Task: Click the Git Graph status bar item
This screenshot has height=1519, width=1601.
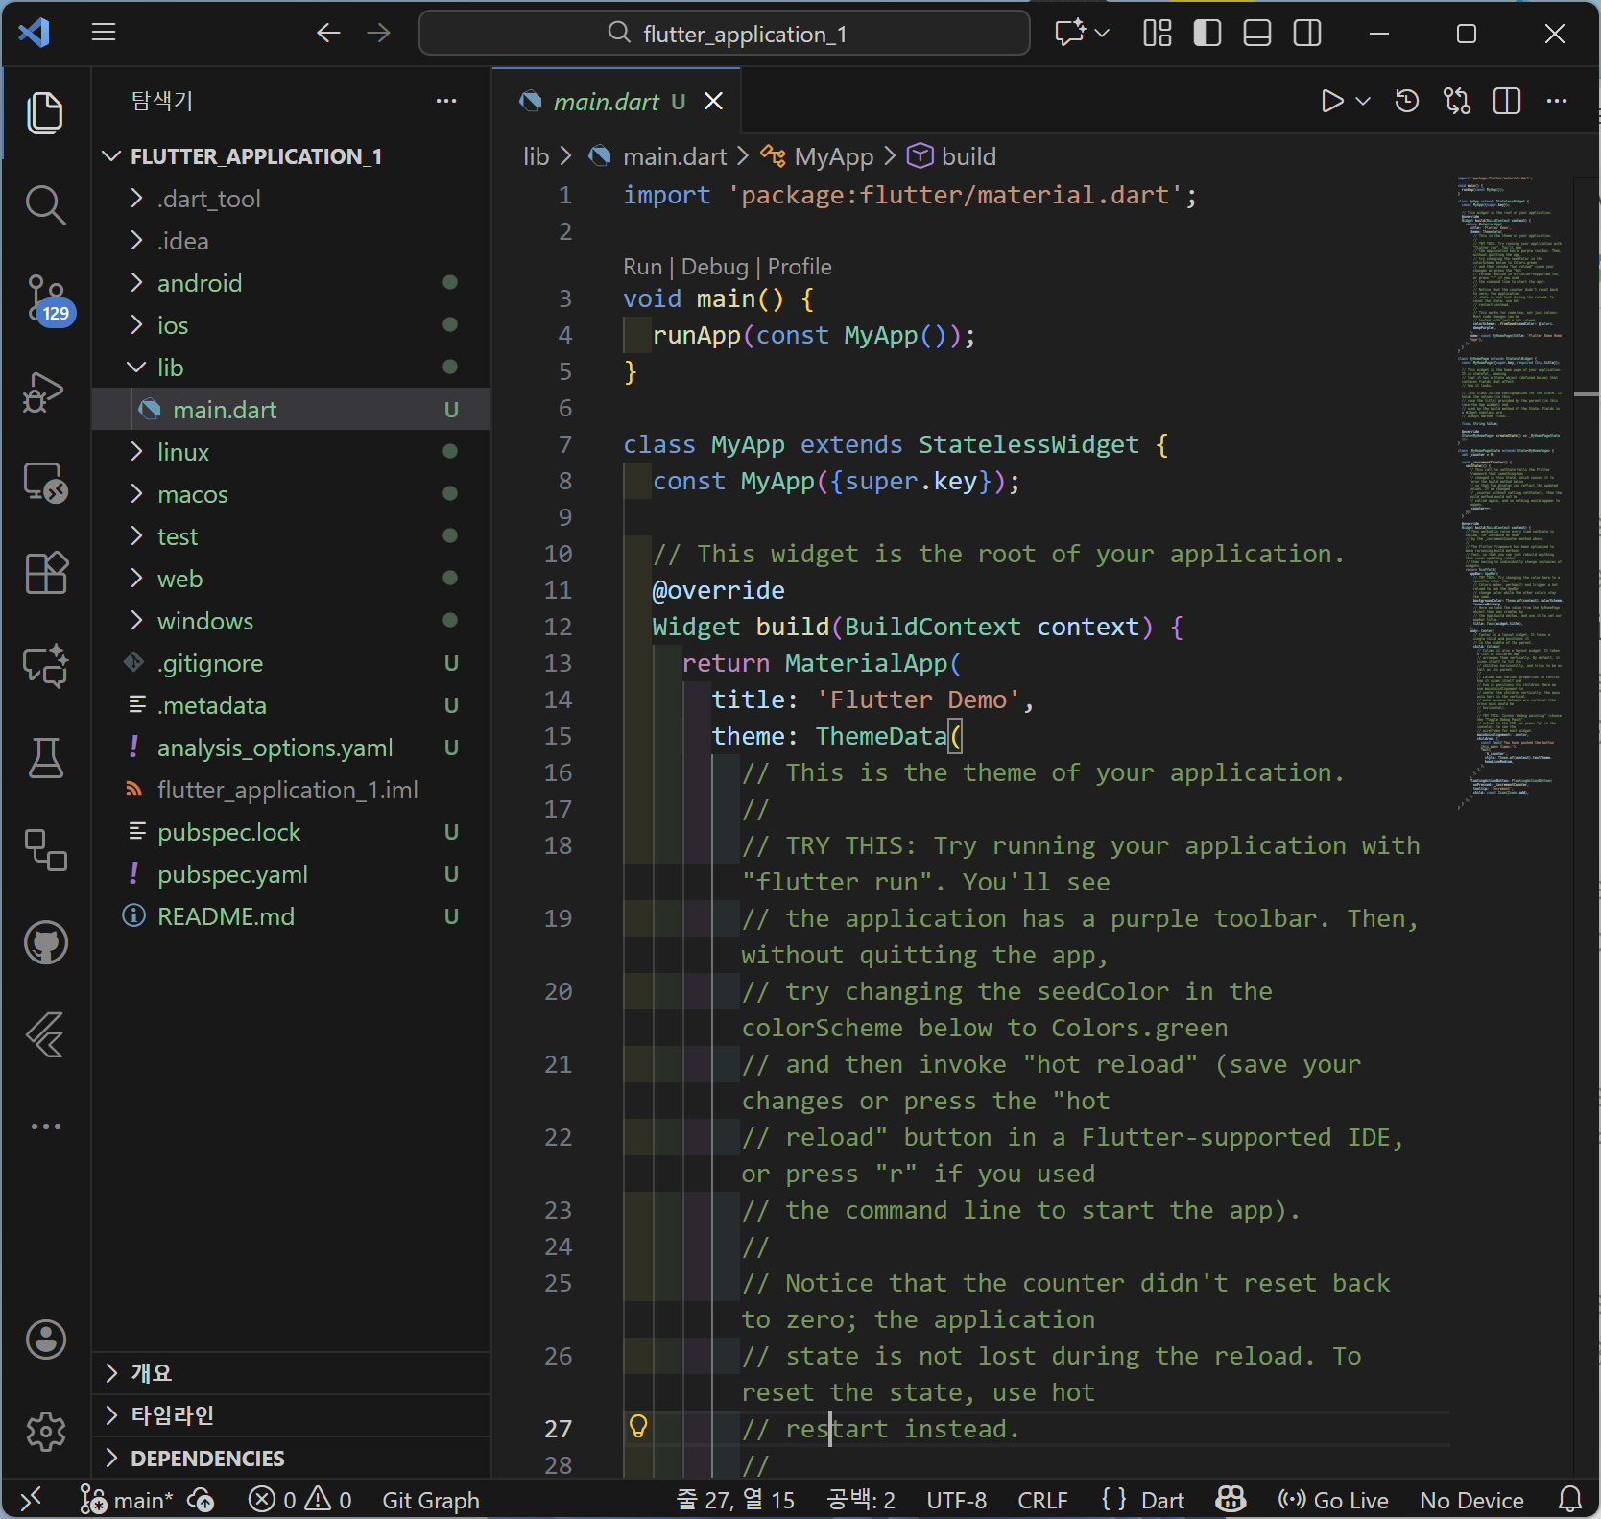Action: coord(431,1500)
